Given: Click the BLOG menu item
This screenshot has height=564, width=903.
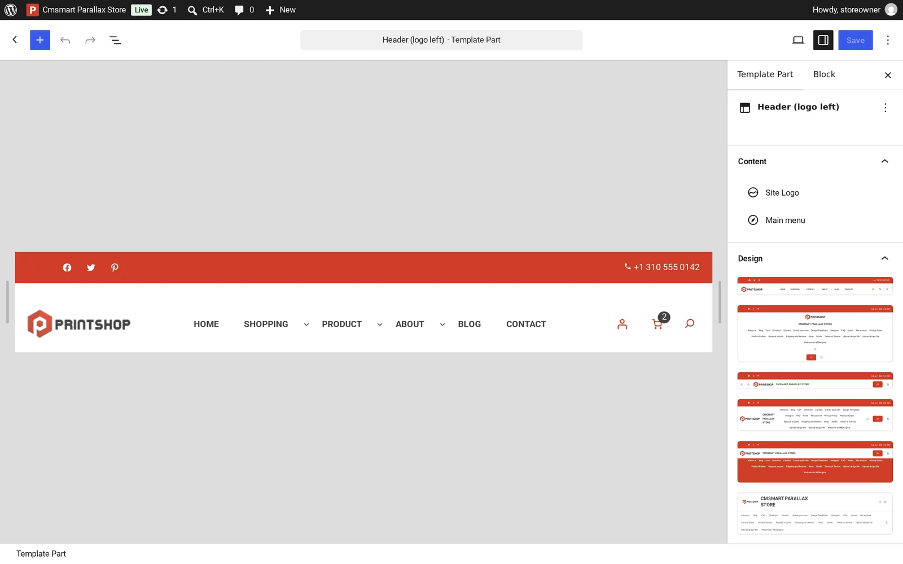Looking at the screenshot, I should point(470,324).
